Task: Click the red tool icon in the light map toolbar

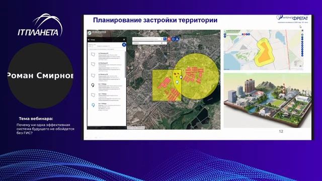Action: click(x=245, y=34)
